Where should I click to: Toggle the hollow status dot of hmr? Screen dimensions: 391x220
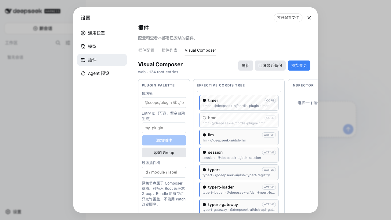(204, 118)
